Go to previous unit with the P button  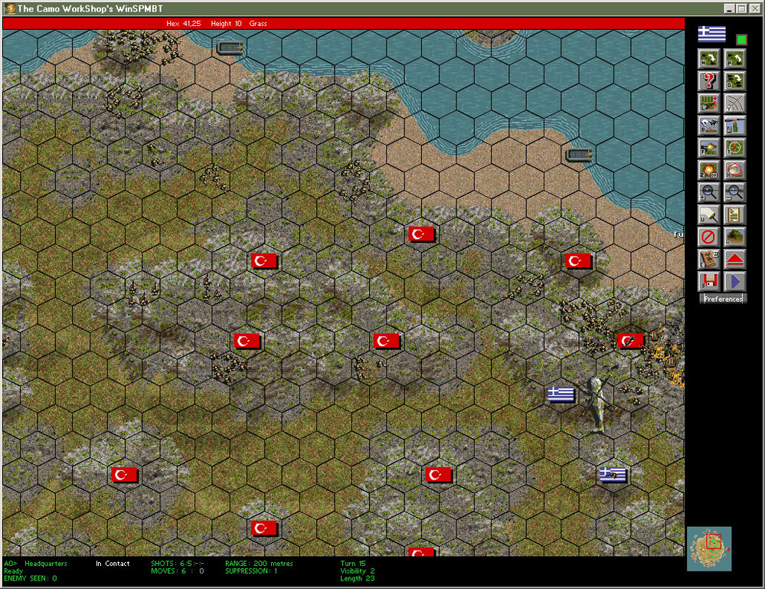pos(734,58)
